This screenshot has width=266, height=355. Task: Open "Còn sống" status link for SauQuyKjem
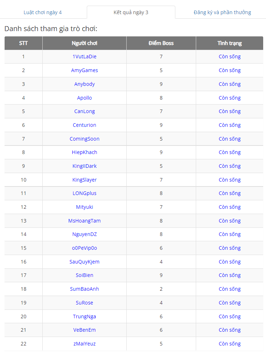(x=230, y=262)
